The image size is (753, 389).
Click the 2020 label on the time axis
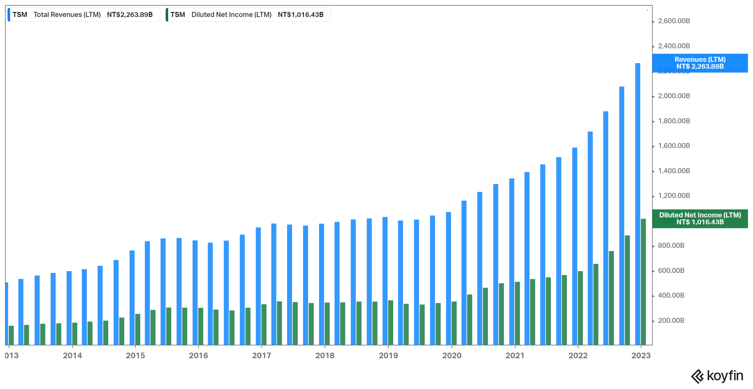[451, 355]
